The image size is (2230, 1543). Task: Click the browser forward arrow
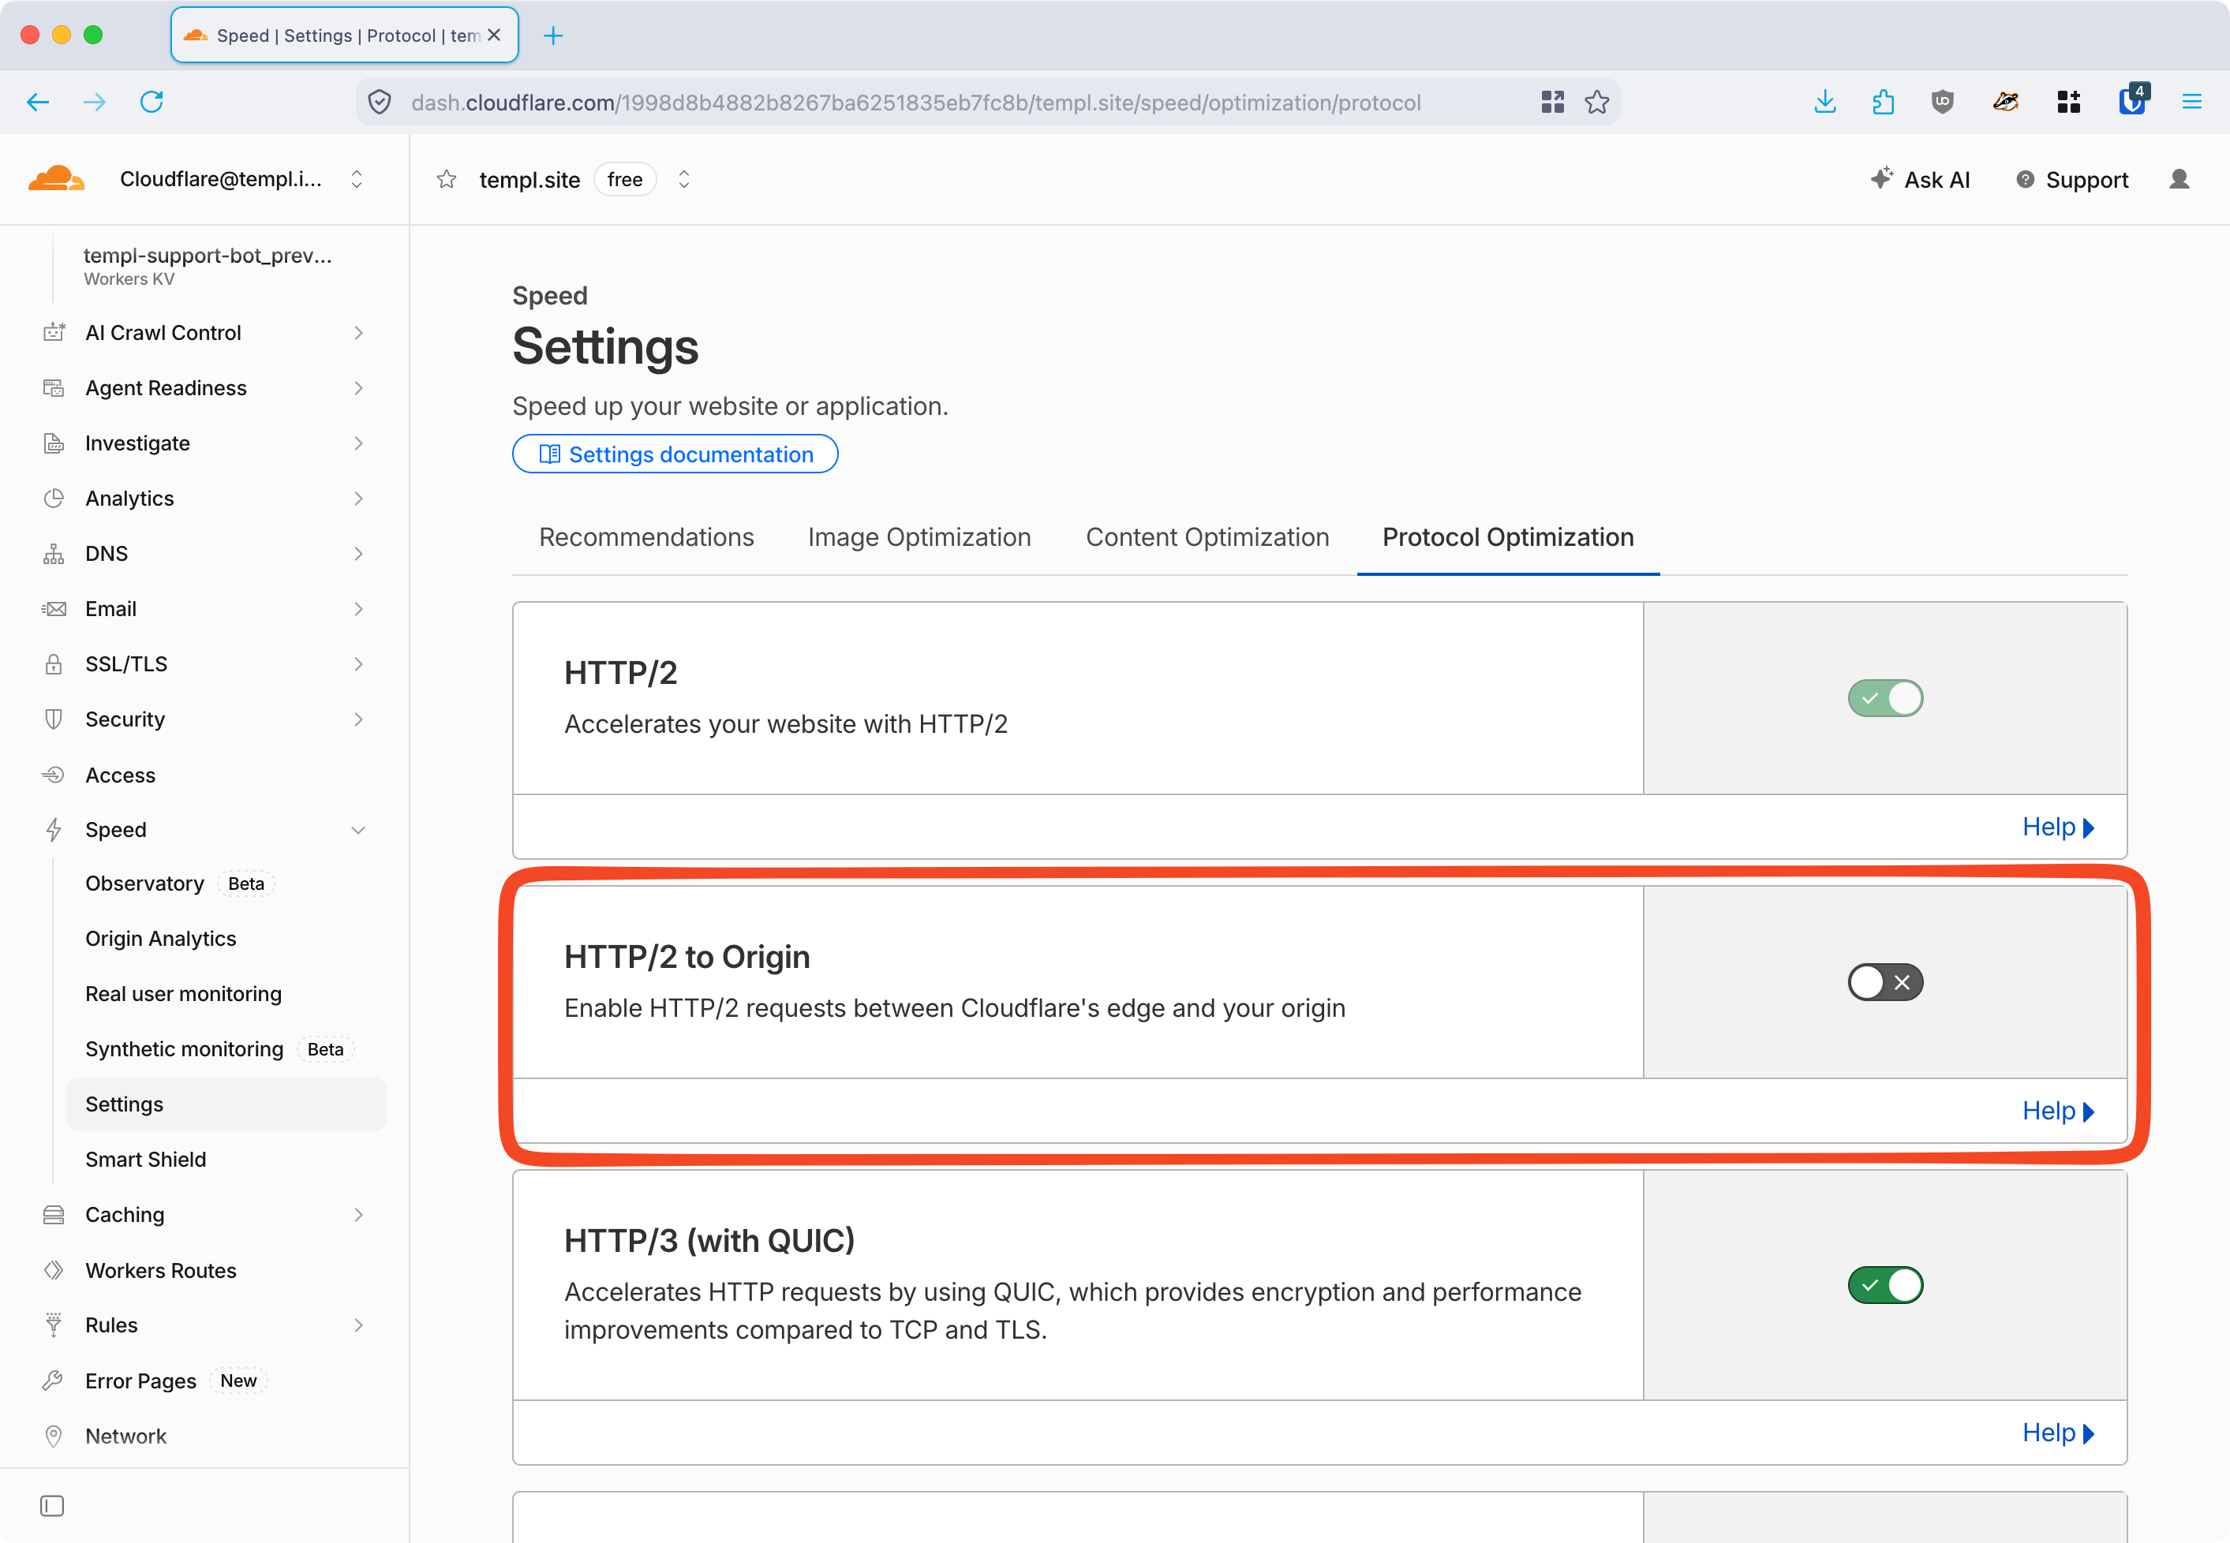point(95,103)
